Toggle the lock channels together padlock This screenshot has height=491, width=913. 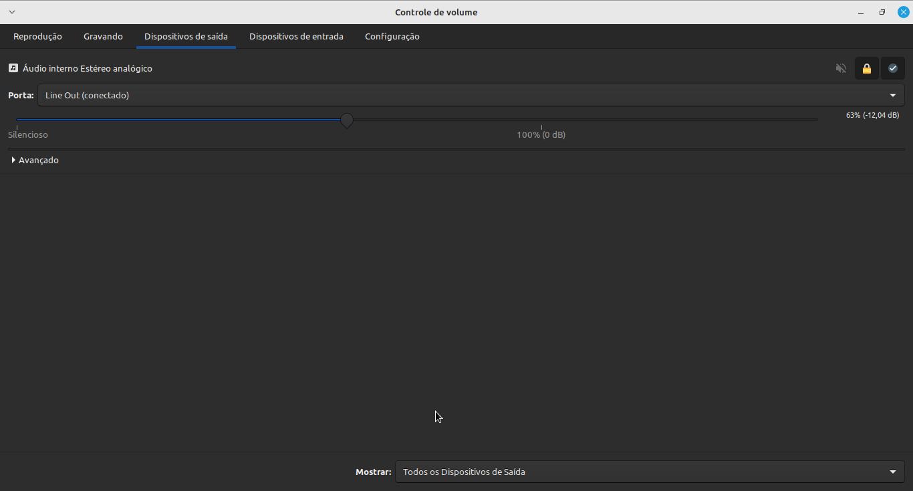coord(866,68)
